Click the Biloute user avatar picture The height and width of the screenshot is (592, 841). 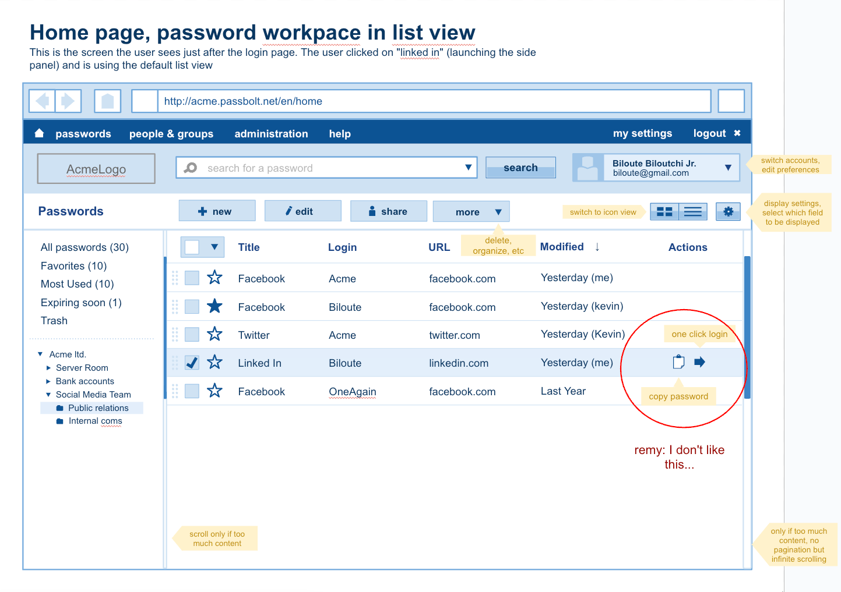[587, 167]
